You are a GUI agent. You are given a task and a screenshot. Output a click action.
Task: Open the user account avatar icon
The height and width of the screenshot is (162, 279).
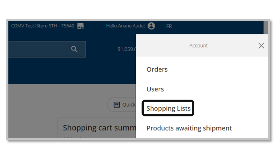tap(151, 26)
